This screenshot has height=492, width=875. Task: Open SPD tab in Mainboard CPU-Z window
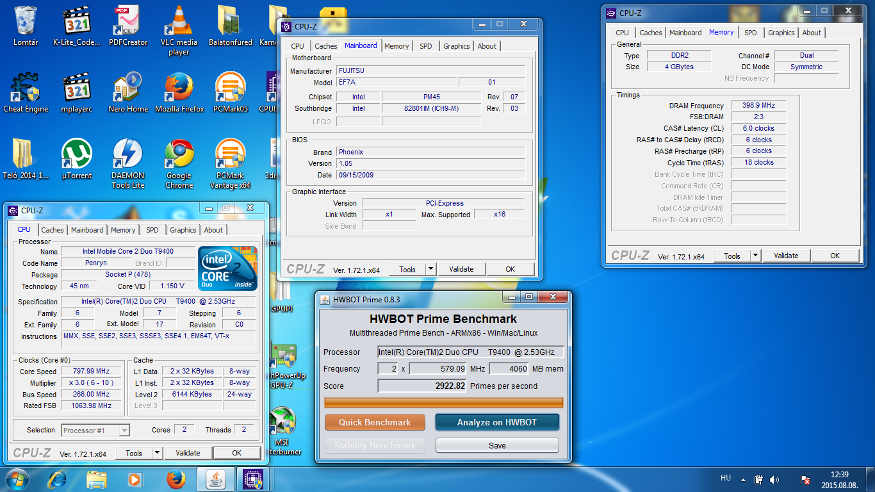coord(426,46)
